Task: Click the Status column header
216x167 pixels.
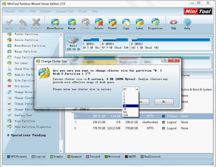Action: point(185,75)
